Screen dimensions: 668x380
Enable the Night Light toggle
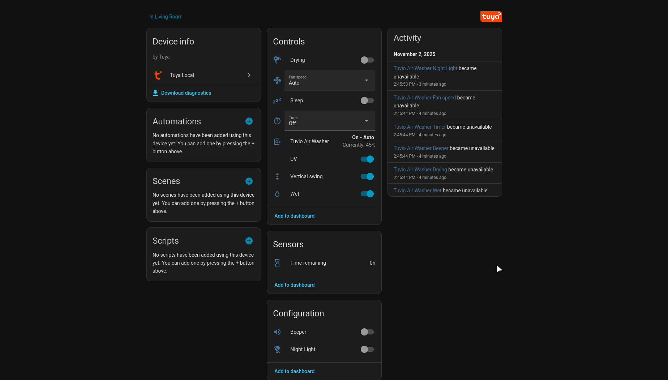point(367,349)
